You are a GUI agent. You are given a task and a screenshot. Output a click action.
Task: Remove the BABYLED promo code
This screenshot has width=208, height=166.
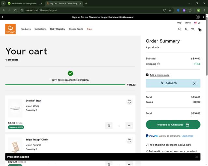pyautogui.click(x=194, y=84)
